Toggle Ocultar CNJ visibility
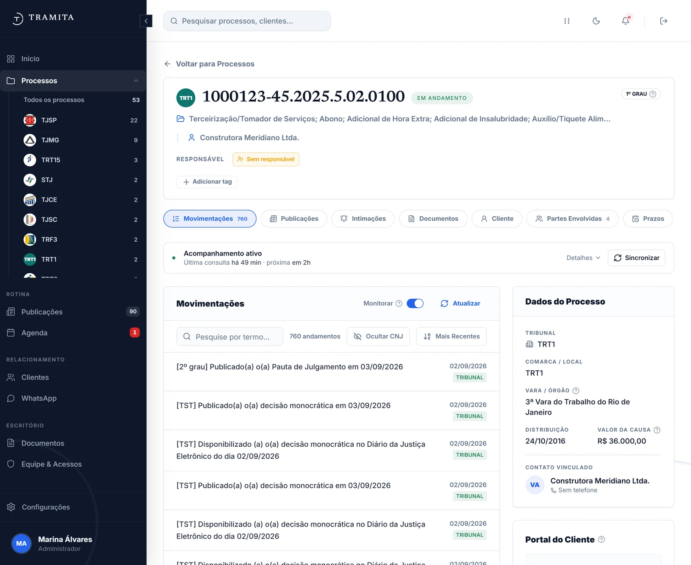The height and width of the screenshot is (565, 691). point(378,336)
